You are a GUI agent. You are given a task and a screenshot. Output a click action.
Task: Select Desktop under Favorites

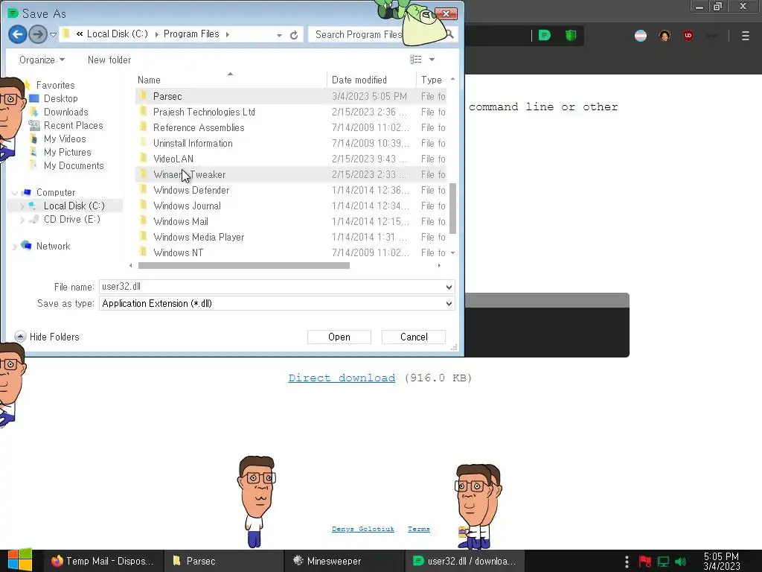tap(60, 99)
